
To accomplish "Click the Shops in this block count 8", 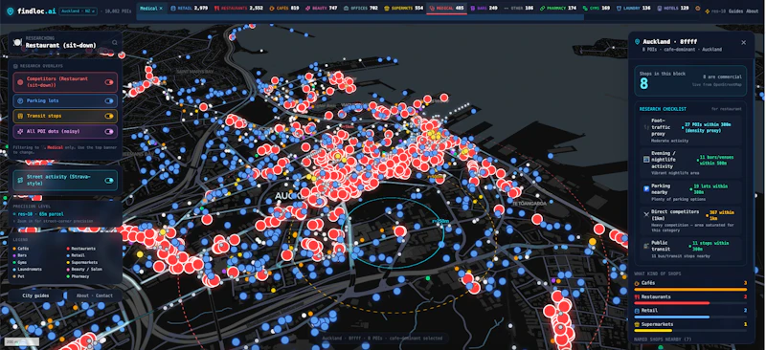I will 643,84.
